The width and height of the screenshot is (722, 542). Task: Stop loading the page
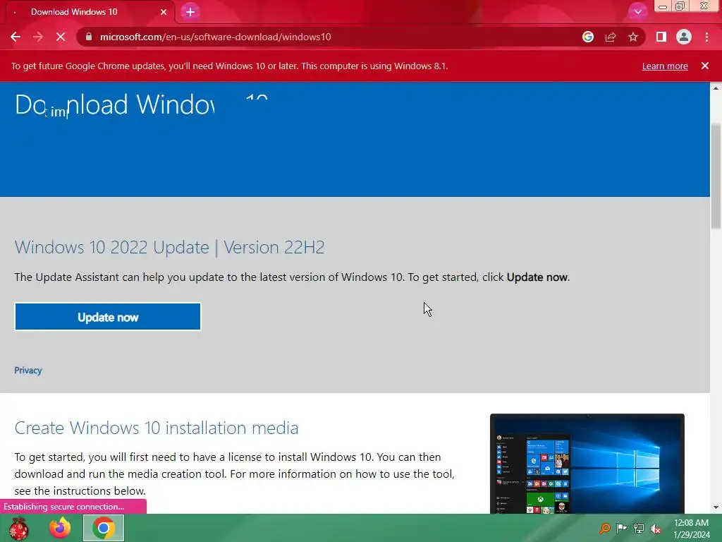click(x=61, y=37)
